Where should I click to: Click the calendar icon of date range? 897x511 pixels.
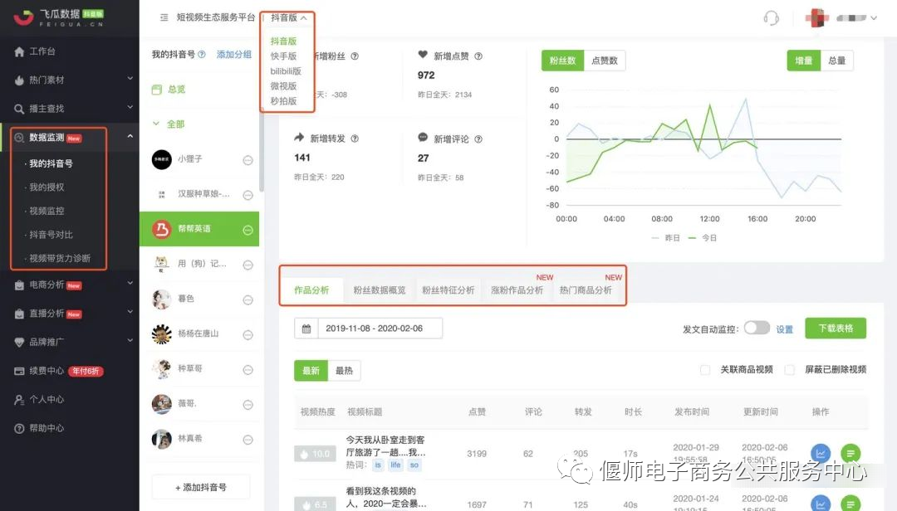point(306,328)
